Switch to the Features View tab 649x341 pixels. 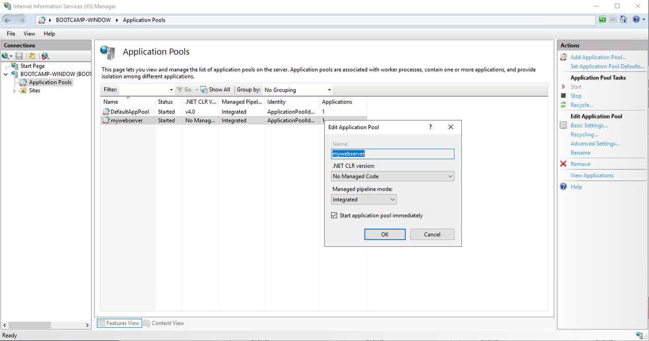click(119, 323)
